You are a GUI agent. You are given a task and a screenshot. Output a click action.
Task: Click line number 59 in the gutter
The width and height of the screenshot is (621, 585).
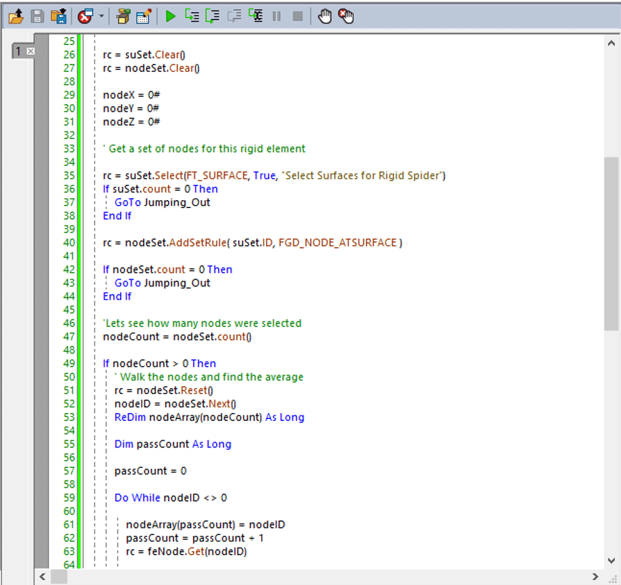[69, 497]
